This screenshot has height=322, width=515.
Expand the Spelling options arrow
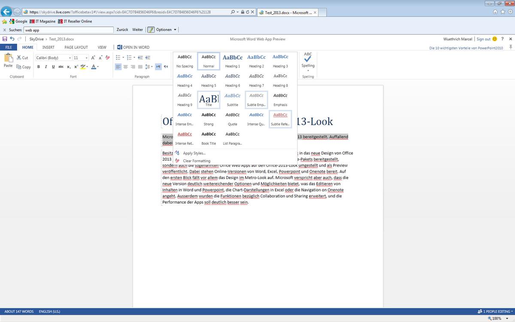308,70
